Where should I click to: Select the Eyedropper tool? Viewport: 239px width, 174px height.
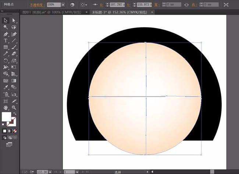pos(6,87)
